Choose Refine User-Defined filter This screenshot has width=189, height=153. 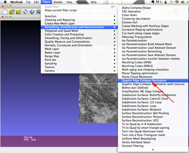click(x=153, y=88)
